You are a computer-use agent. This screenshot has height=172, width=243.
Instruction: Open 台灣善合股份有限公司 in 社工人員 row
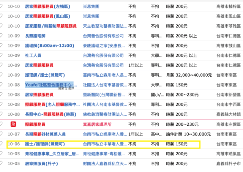103,55
